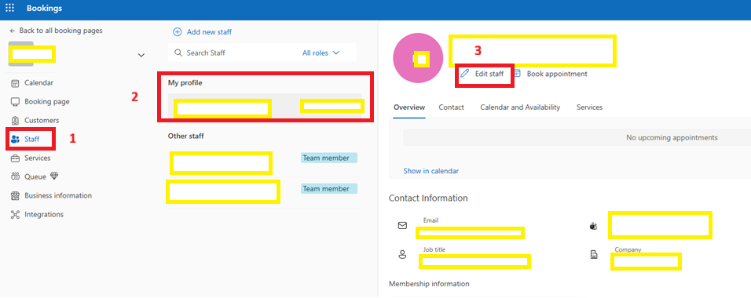Select Staff in the sidebar

[x=31, y=139]
